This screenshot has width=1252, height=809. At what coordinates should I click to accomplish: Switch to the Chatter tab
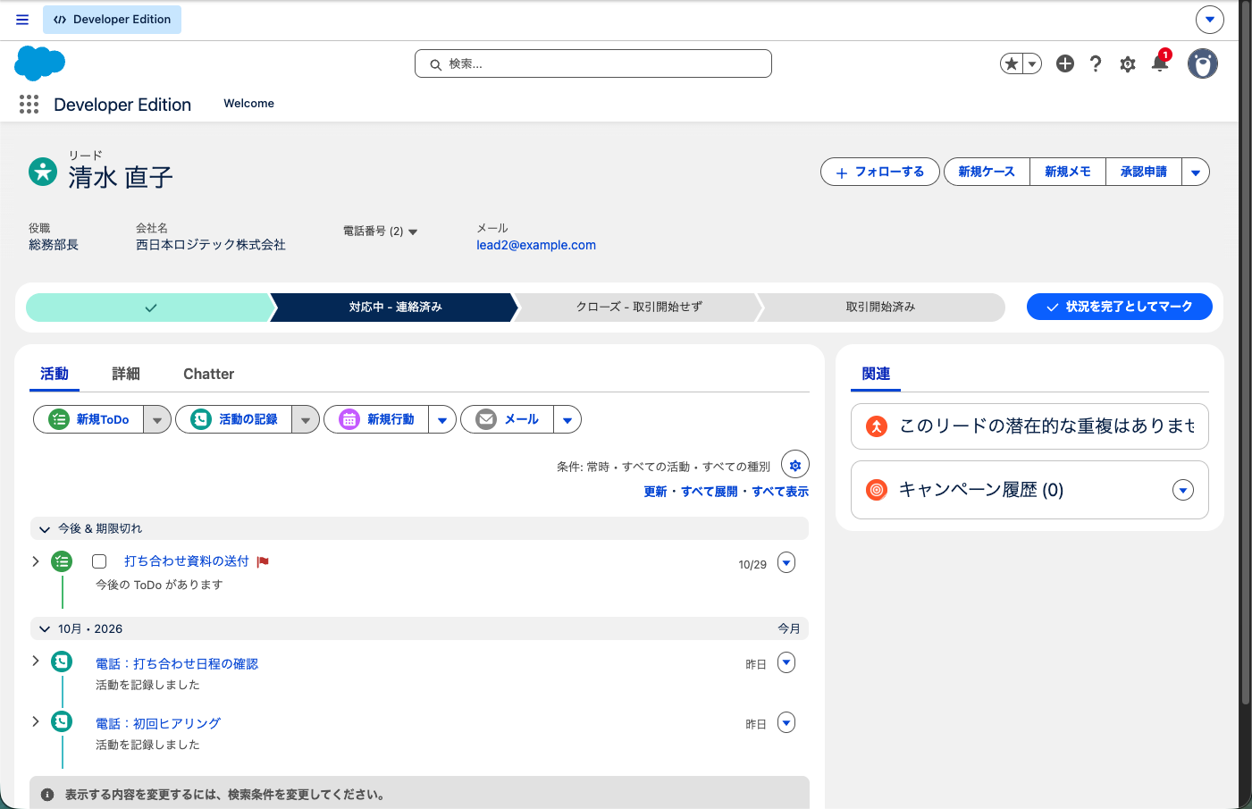[x=209, y=374]
